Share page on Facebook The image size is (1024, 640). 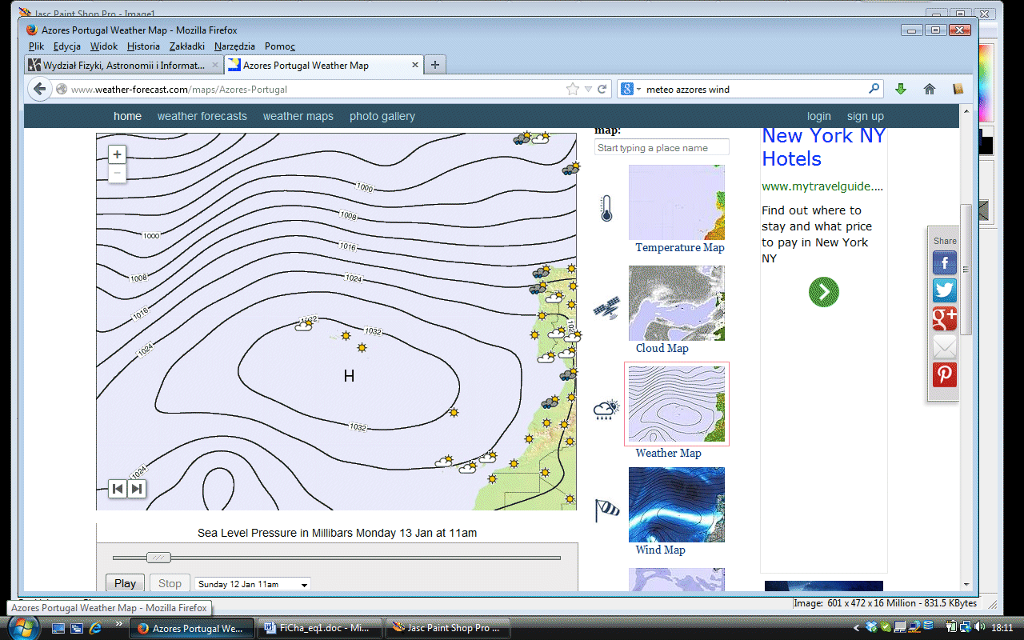click(945, 263)
